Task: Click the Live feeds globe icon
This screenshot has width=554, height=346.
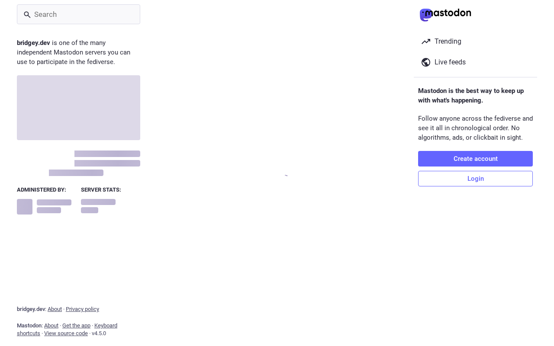Action: tap(426, 62)
